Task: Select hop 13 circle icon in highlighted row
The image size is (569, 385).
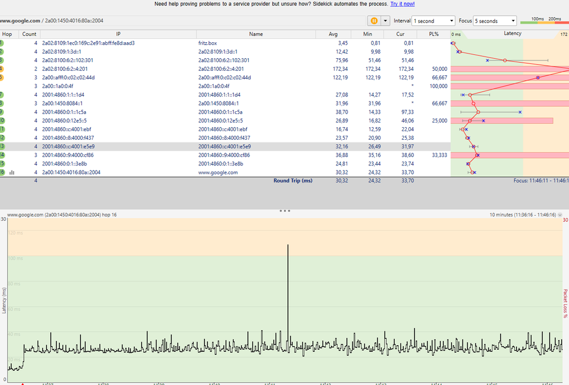Action: (2, 147)
